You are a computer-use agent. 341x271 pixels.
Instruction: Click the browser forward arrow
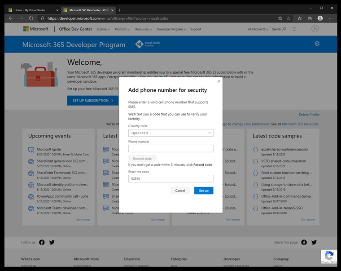click(21, 18)
